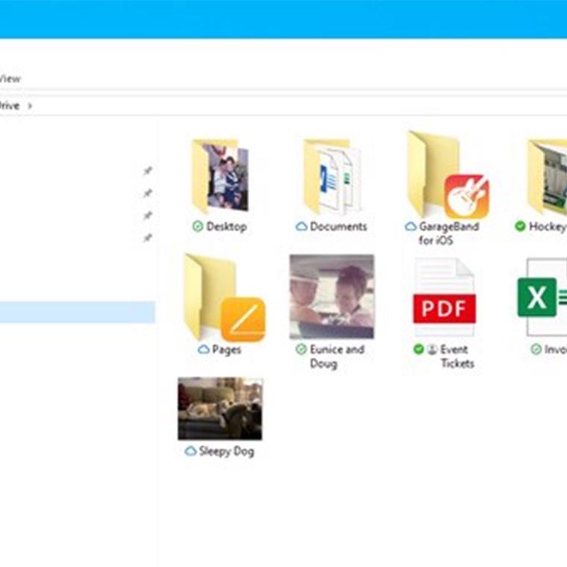This screenshot has width=567, height=567.
Task: Click the cloud status icon beside Documents
Action: (301, 227)
